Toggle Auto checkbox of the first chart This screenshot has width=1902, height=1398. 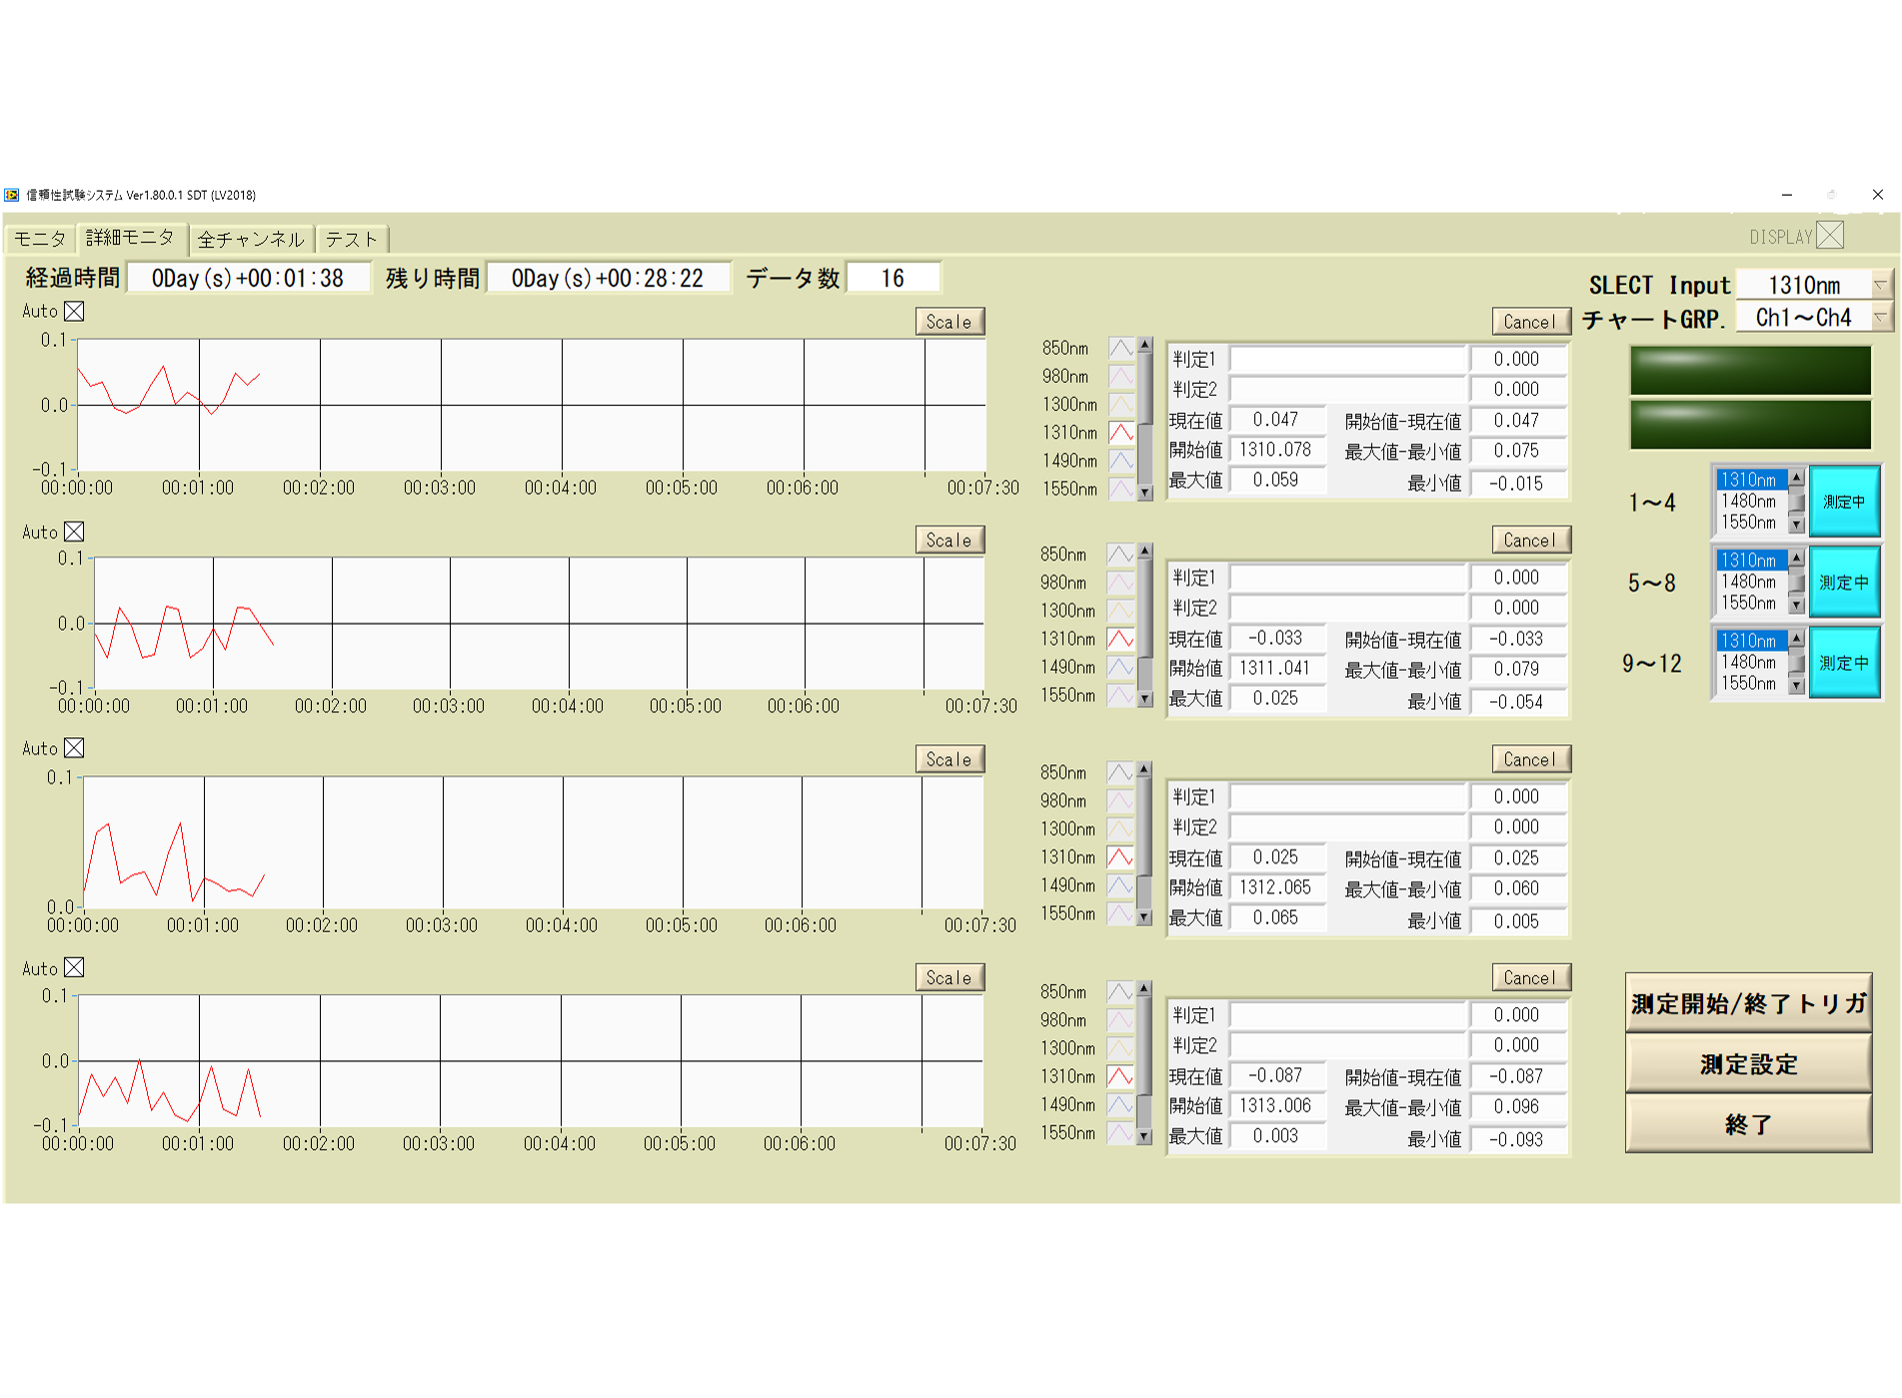74,312
